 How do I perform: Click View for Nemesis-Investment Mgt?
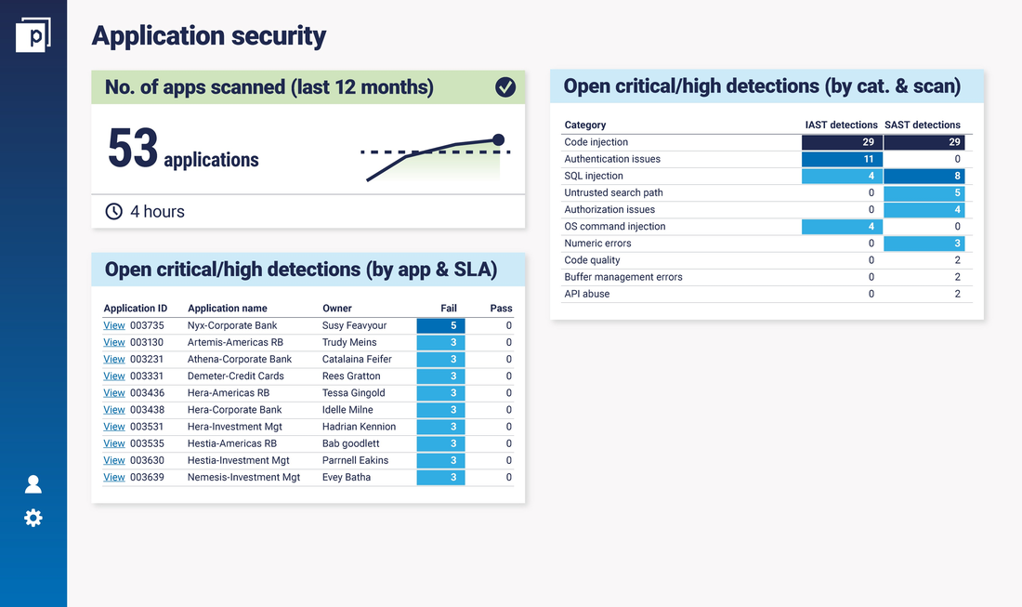(x=113, y=477)
